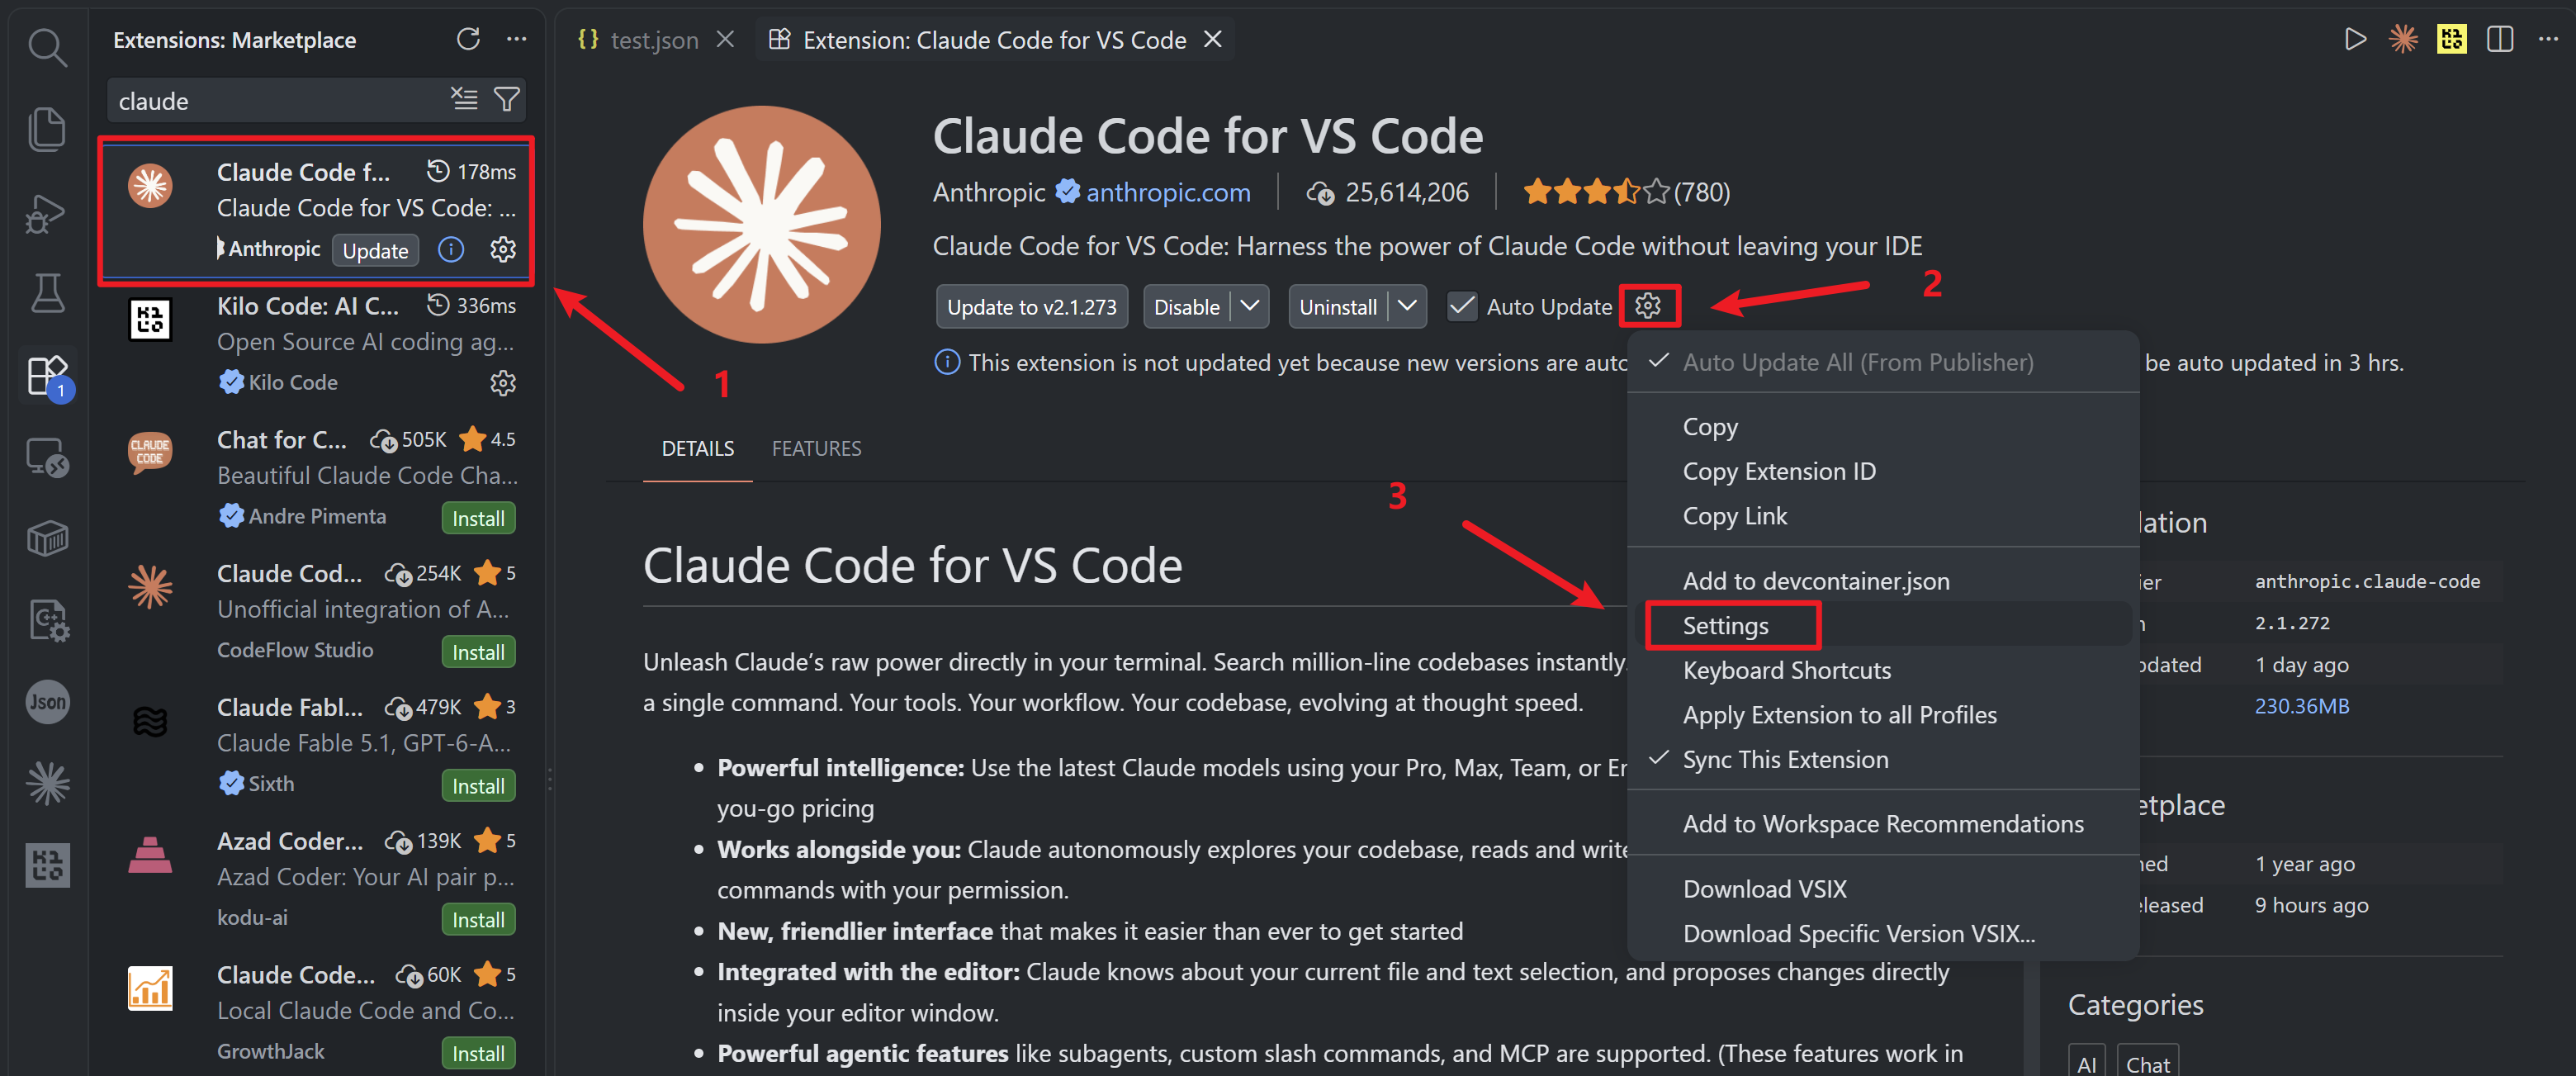This screenshot has height=1076, width=2576.
Task: Open manage gear on Kilo Code item
Action: point(503,382)
